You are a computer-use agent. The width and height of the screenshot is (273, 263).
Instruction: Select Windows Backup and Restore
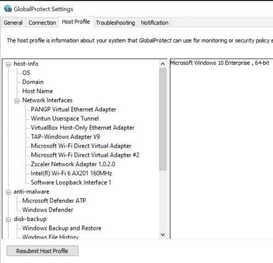tap(62, 228)
